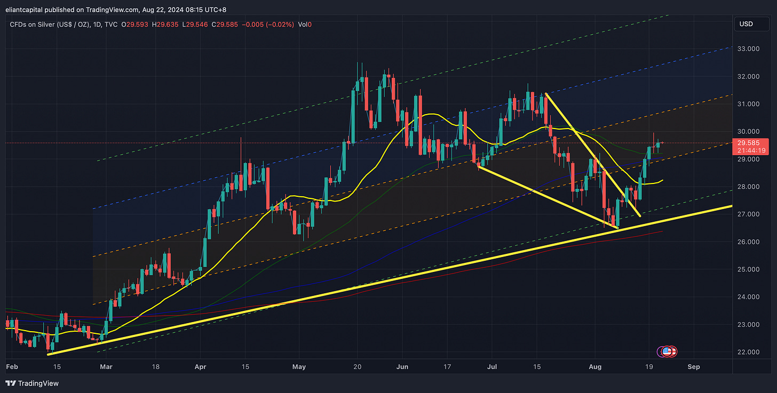Click the Jul label on time axis
Screen dimensions: 777x393
coord(493,367)
